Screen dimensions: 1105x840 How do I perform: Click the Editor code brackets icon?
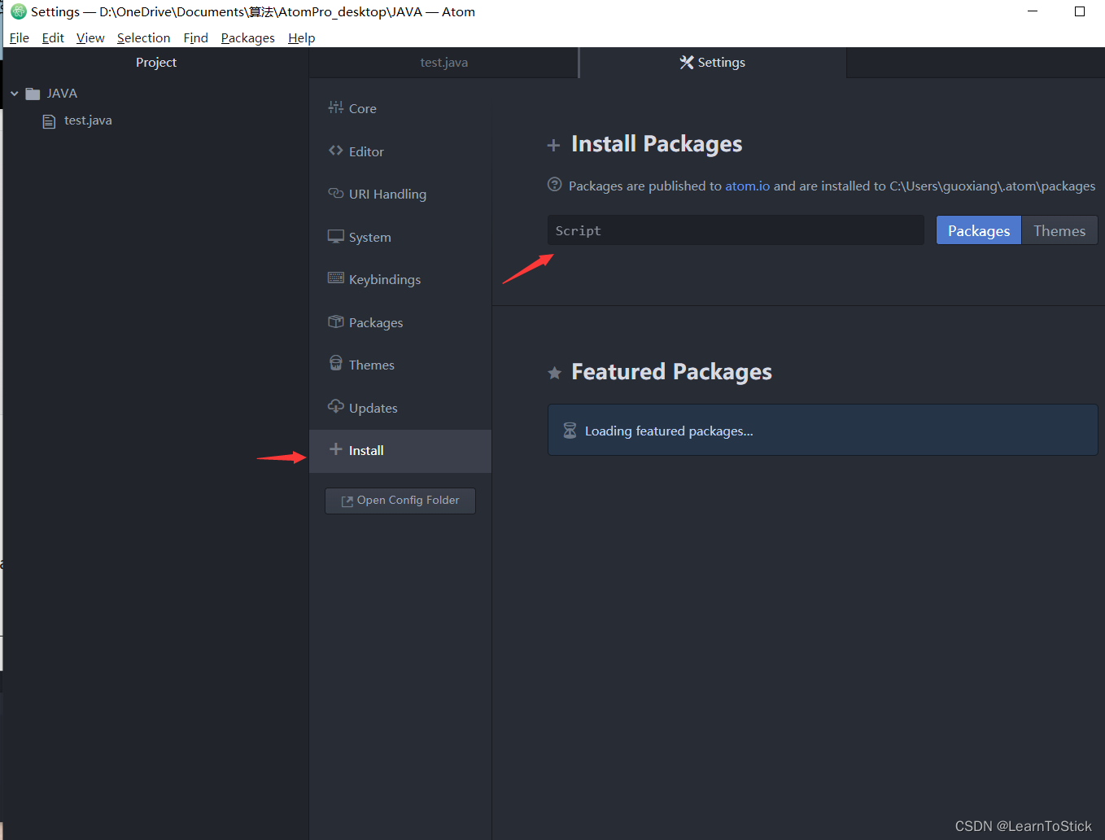(x=335, y=151)
